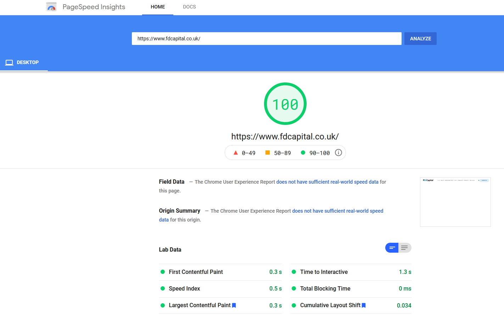Click the 0.034 Cumulative Layout Shift value
Screen dimensions: 504x316
point(404,305)
